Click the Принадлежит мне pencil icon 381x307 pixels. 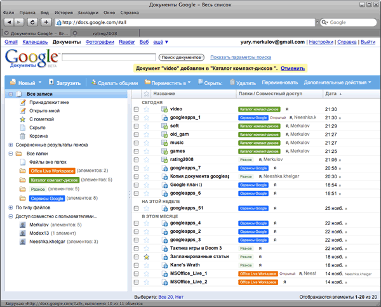coord(23,102)
